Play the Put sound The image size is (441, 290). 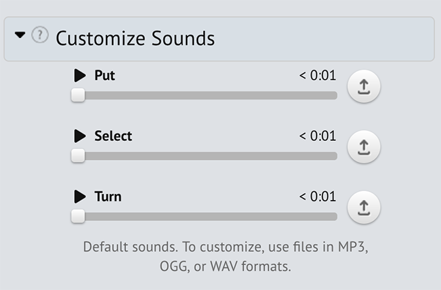[x=80, y=75]
